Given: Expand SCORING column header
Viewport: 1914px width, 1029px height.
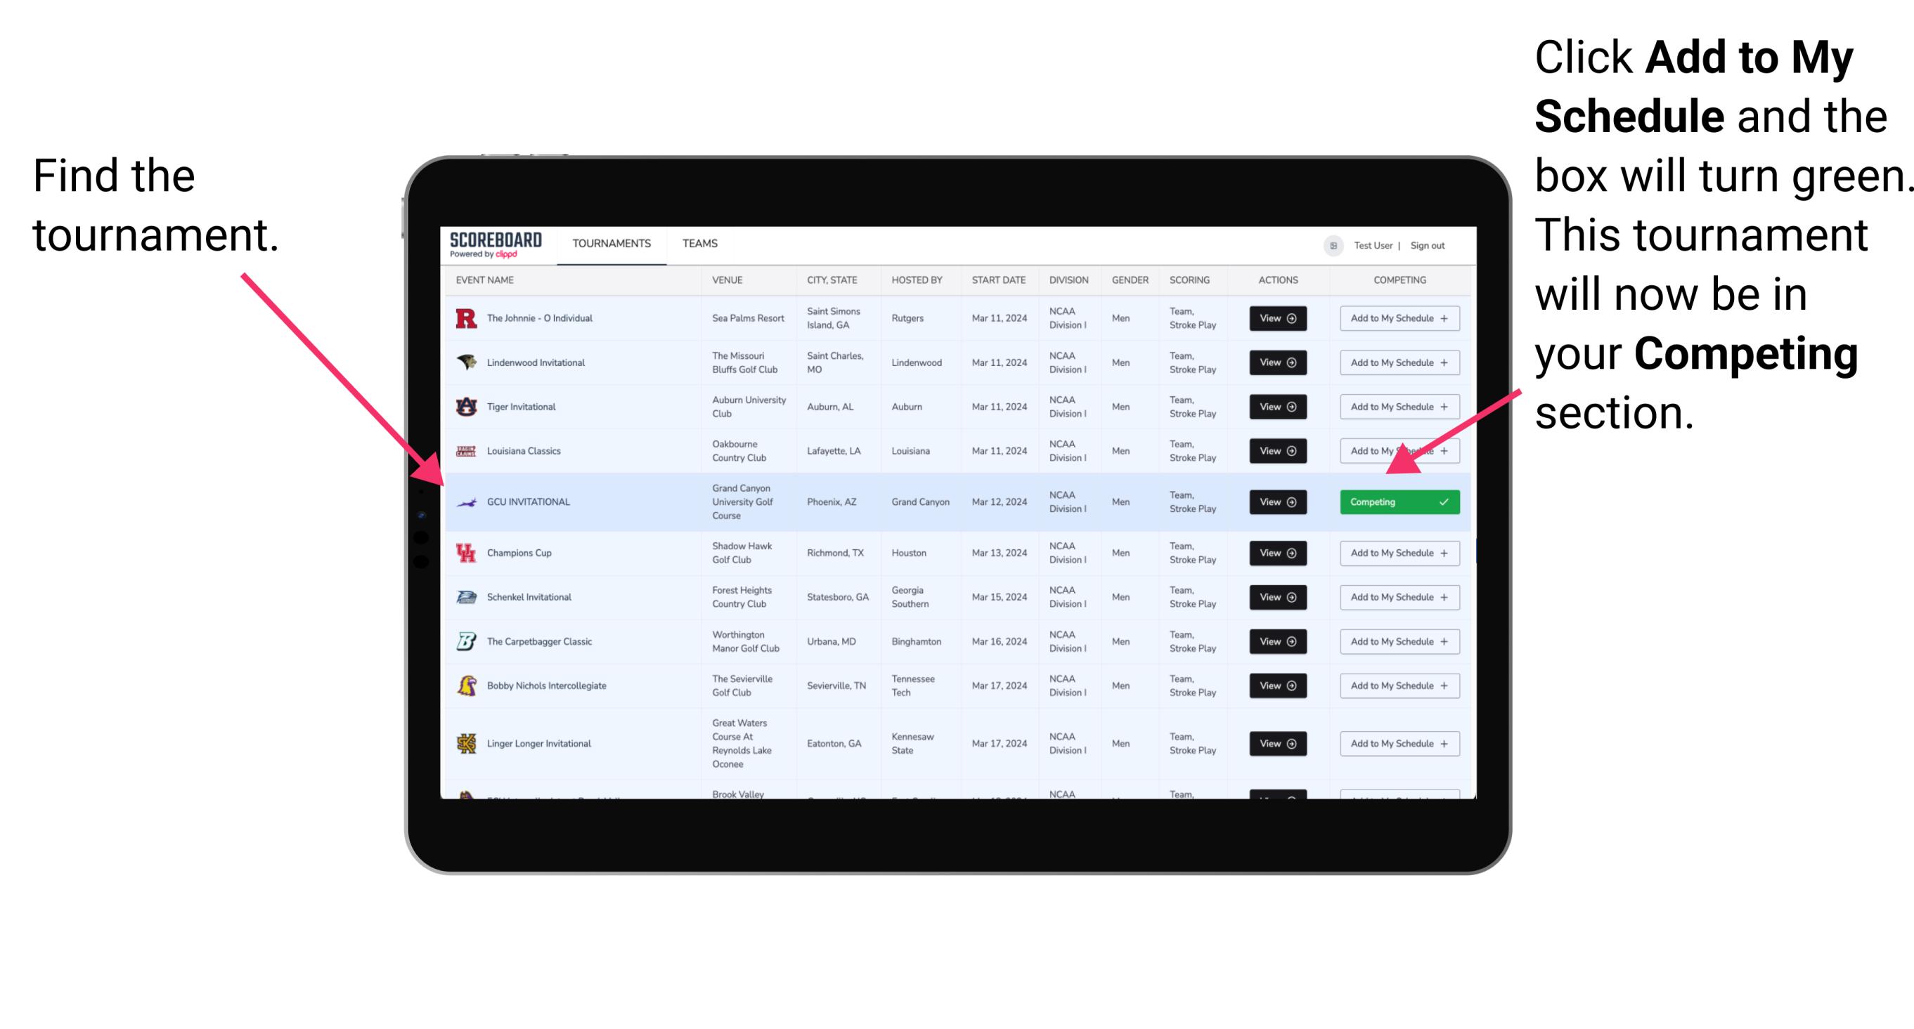Looking at the screenshot, I should coord(1190,280).
